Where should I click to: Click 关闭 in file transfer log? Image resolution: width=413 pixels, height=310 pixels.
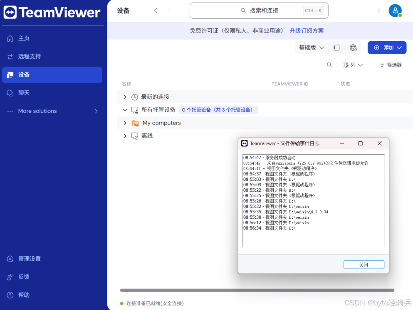click(x=364, y=265)
